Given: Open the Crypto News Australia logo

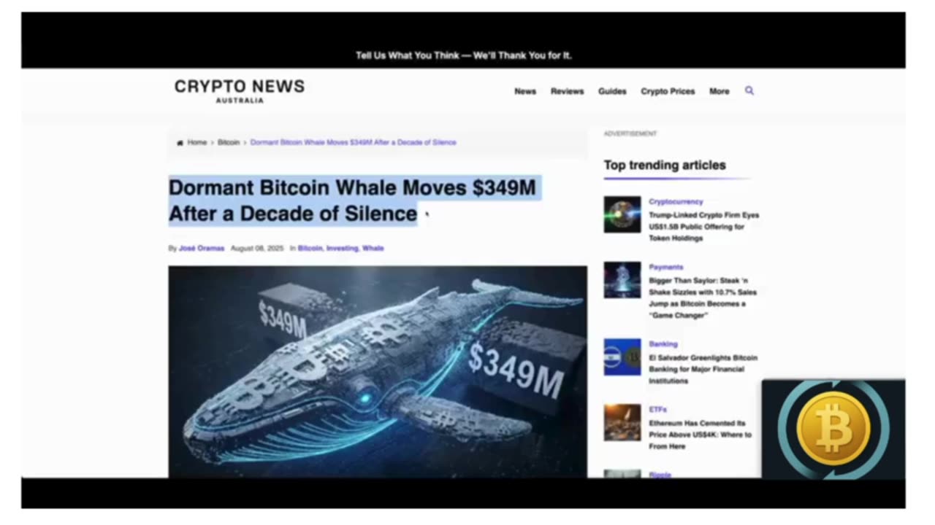Looking at the screenshot, I should pos(240,91).
